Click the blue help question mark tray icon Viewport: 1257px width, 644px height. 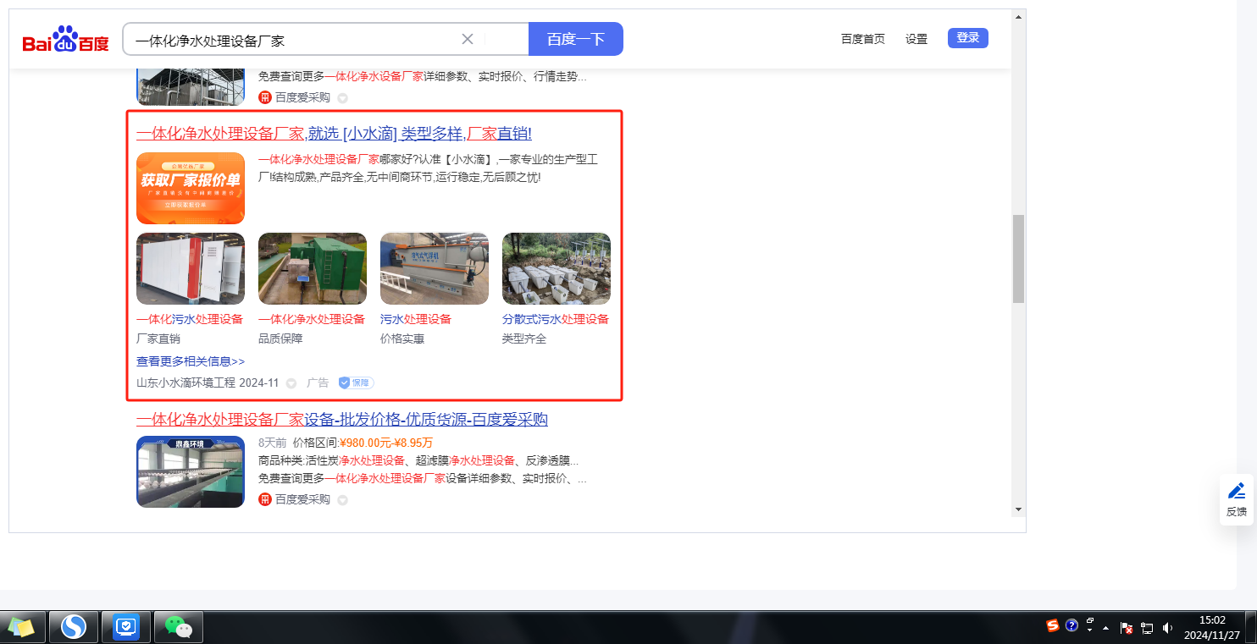tap(1071, 626)
